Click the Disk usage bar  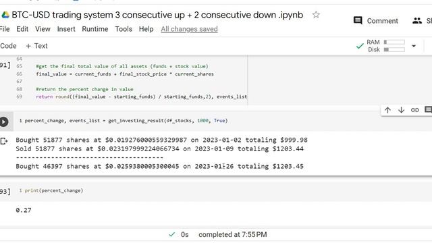[394, 49]
